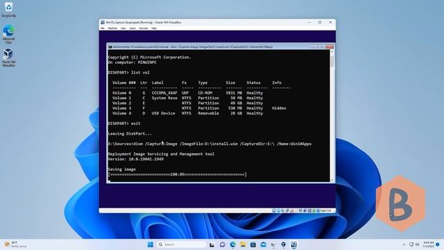Image resolution: width=444 pixels, height=250 pixels.
Task: Click the 'Version: 10.0.19041.1949' line
Action: click(136, 159)
